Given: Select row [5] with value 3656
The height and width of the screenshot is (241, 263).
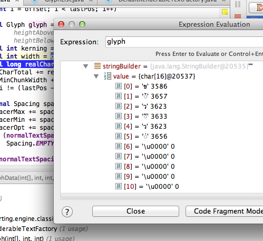Looking at the screenshot, I should (x=141, y=137).
